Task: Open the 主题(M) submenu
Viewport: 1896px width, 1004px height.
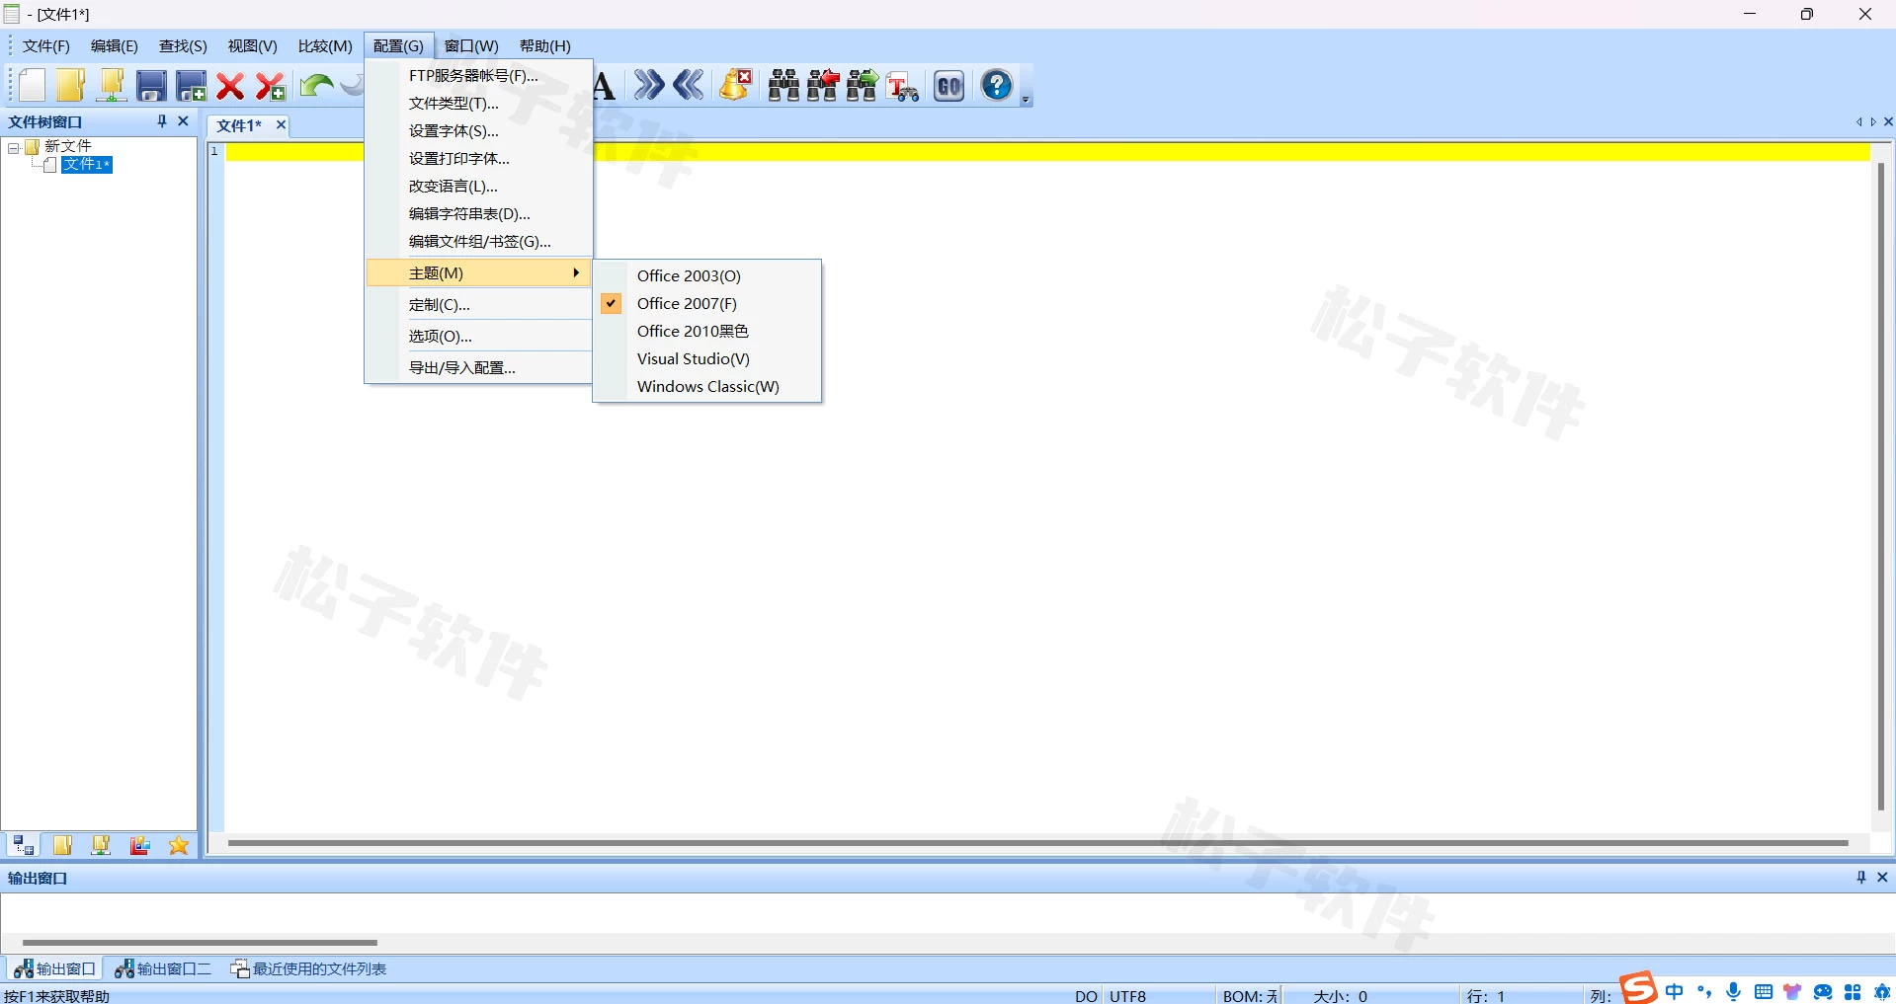Action: point(479,272)
